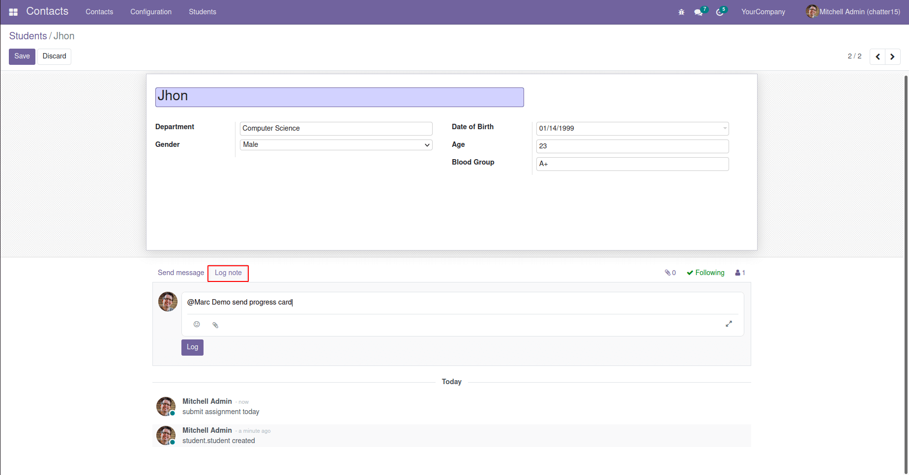Toggle the Following subscription status

(x=705, y=273)
